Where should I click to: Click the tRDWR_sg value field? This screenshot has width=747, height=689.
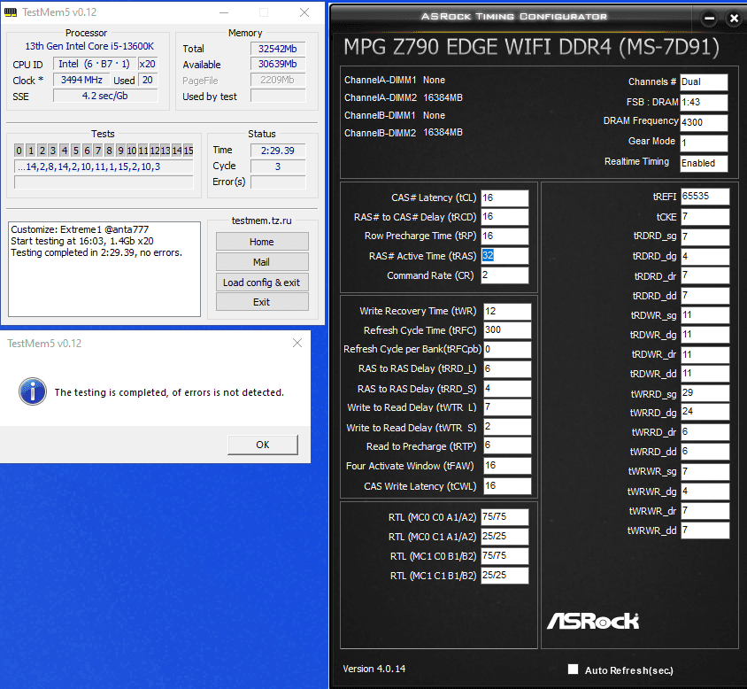[x=705, y=315]
